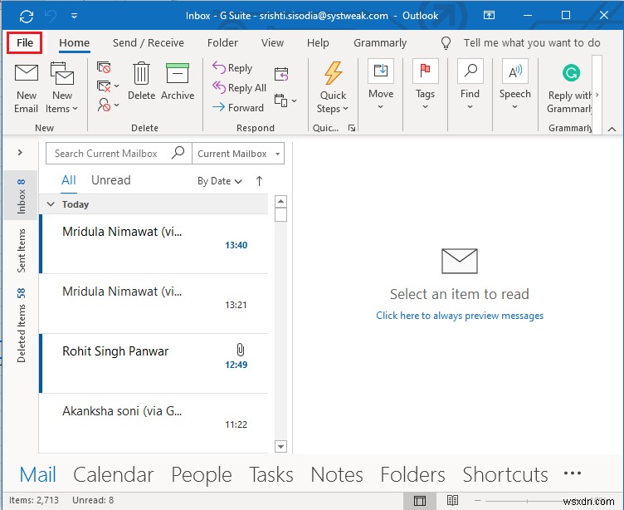
Task: Open the Inbox folder in the sidebar
Action: pos(21,196)
